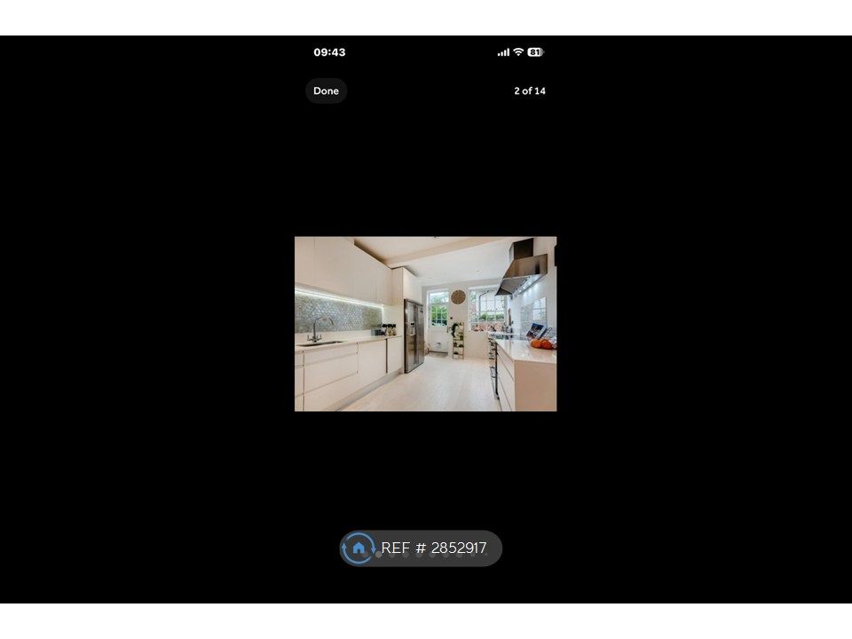Screen dimensions: 852x639
Task: Tap the Wi-Fi status icon
Action: click(x=518, y=52)
